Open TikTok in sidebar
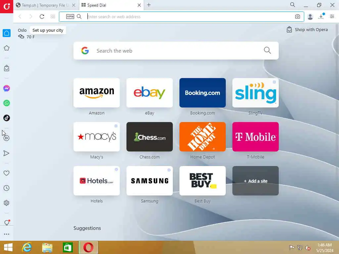Image resolution: width=339 pixels, height=254 pixels. (x=7, y=118)
